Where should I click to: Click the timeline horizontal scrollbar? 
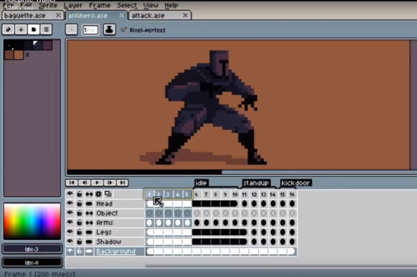[281, 266]
